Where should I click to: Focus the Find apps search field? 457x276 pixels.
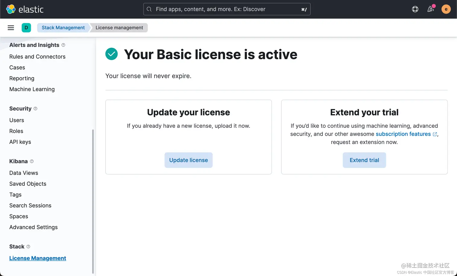(227, 9)
